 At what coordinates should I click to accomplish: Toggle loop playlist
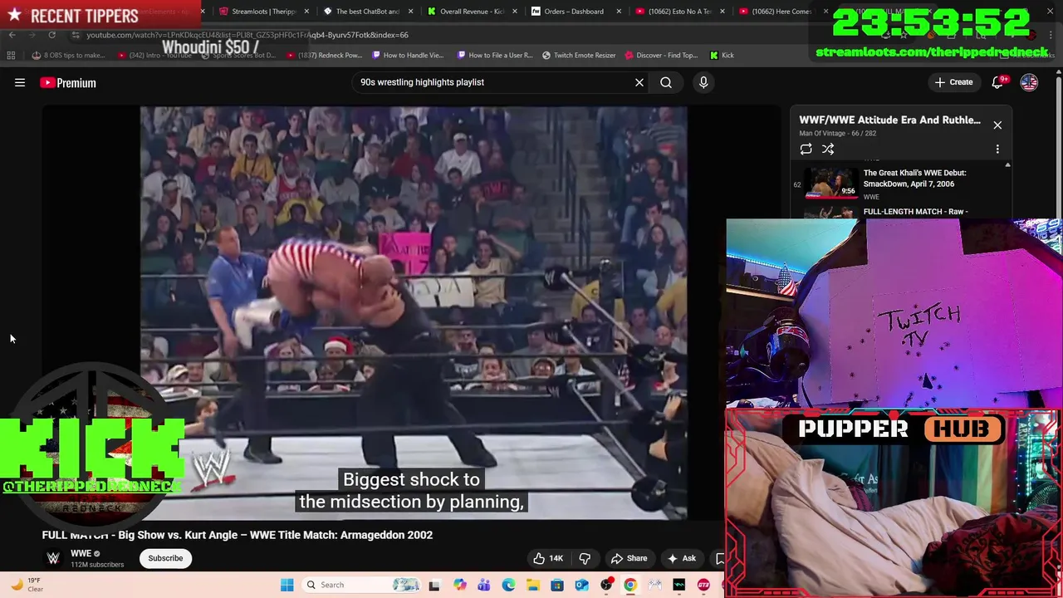tap(806, 149)
